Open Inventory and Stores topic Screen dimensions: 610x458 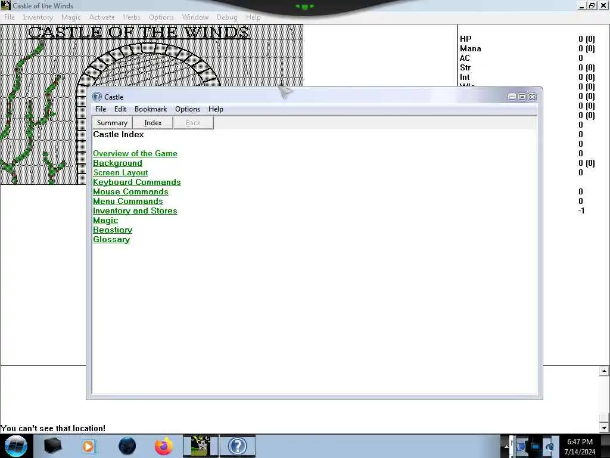point(135,211)
